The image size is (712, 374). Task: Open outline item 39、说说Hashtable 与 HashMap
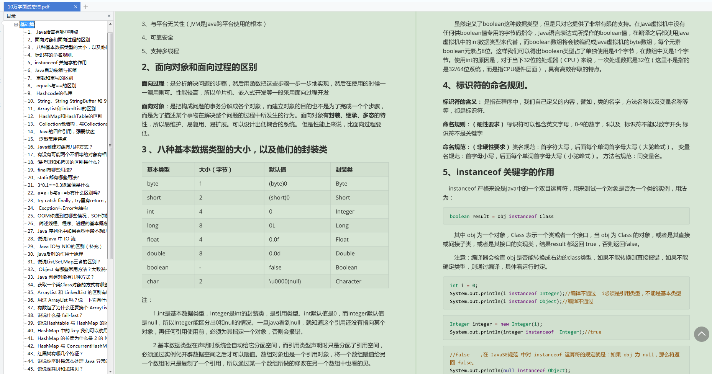pyautogui.click(x=67, y=323)
